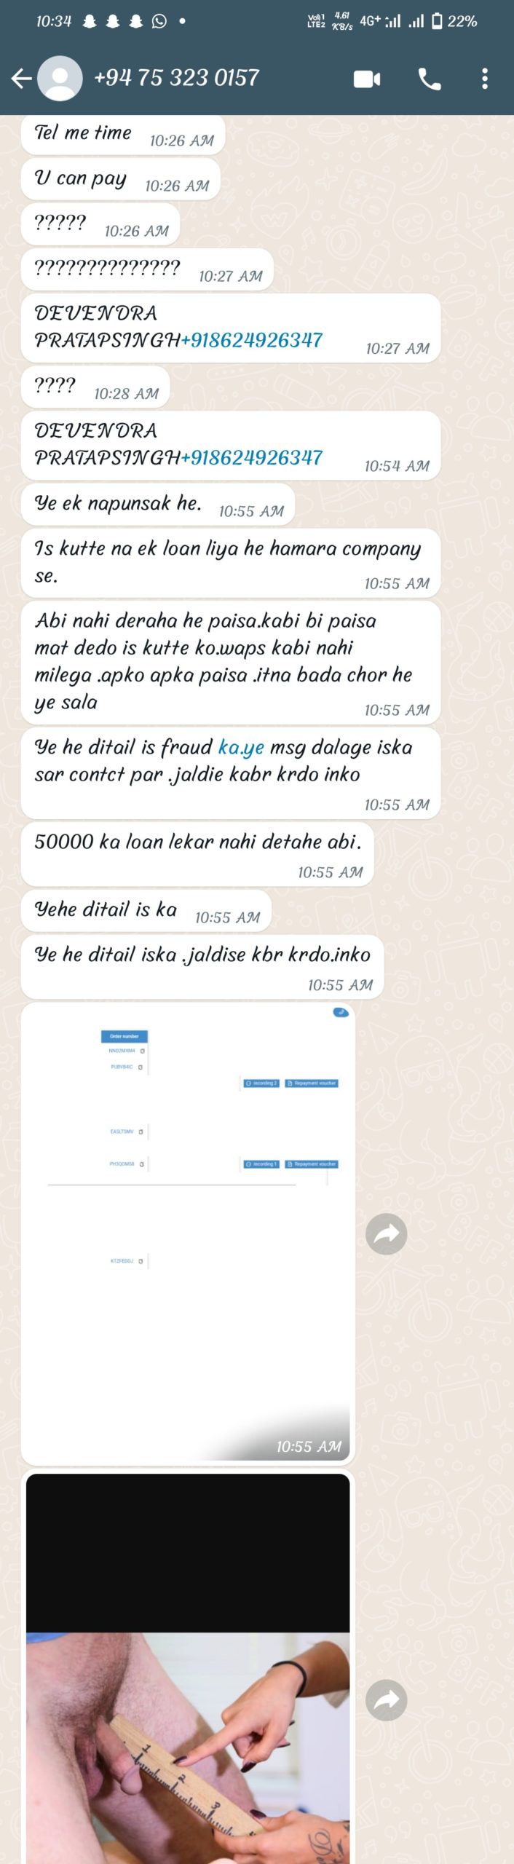
Task: Tap forward arrow beside the bottom photo
Action: [x=386, y=1700]
